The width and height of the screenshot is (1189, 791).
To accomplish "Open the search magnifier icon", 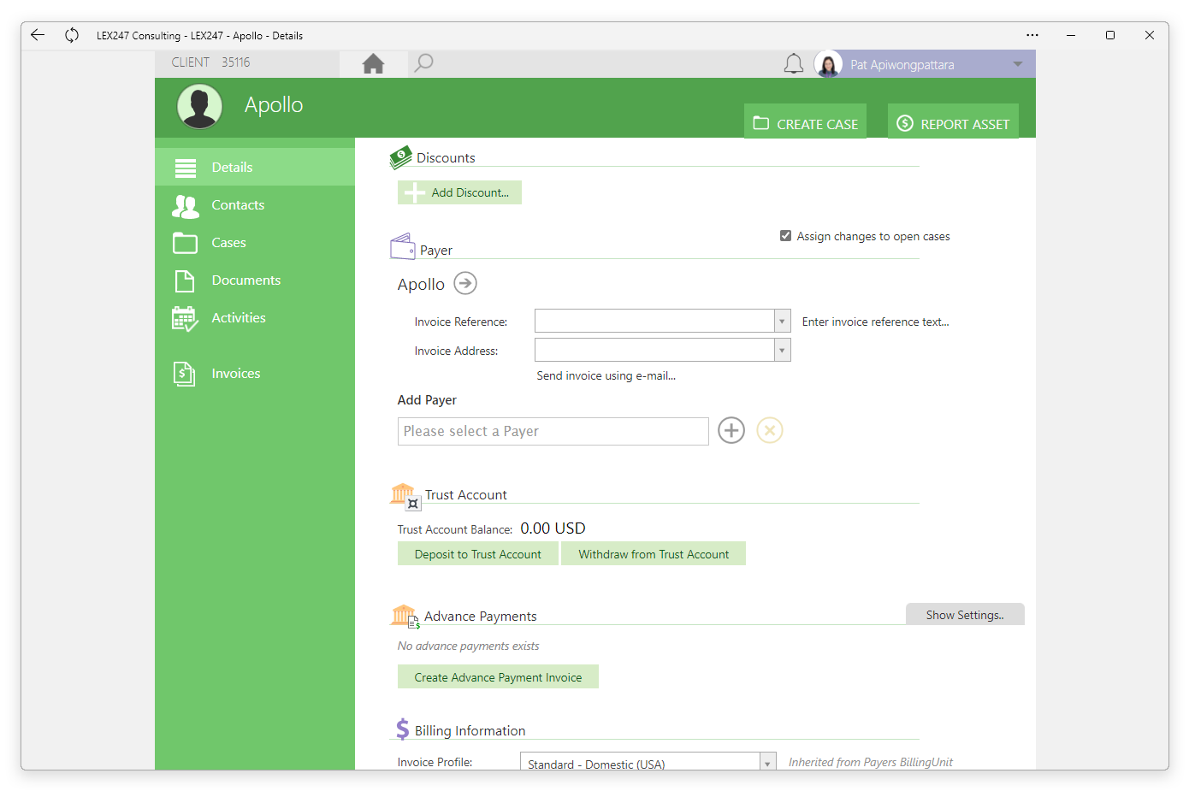I will [x=423, y=63].
